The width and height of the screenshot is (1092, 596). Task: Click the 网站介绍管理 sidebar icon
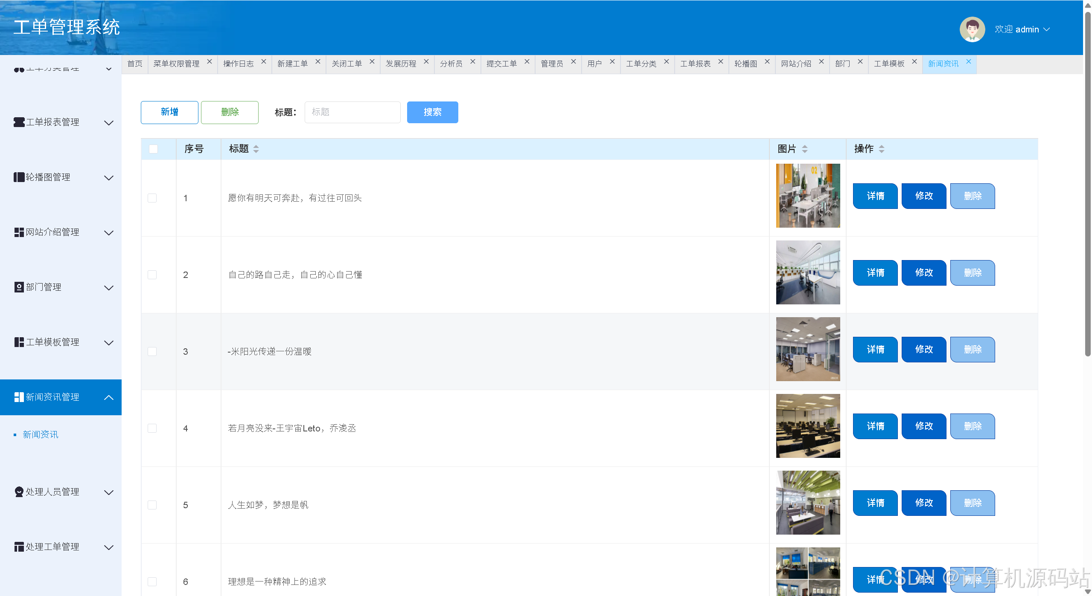coord(19,232)
